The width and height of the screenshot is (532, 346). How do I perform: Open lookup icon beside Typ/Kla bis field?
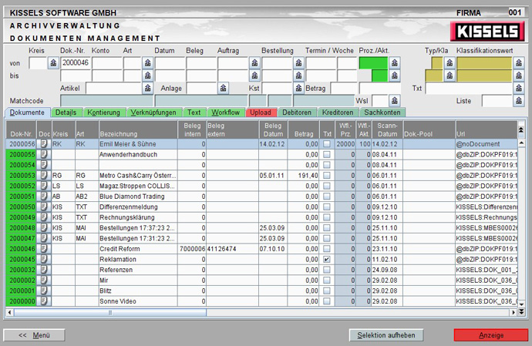point(450,76)
